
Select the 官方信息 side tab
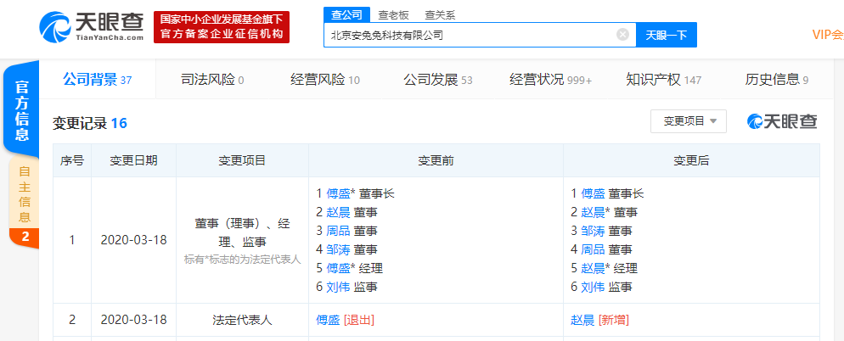pyautogui.click(x=21, y=110)
